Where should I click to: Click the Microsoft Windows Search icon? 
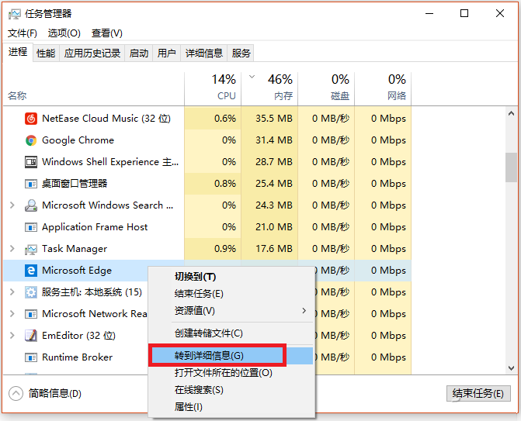click(x=31, y=205)
